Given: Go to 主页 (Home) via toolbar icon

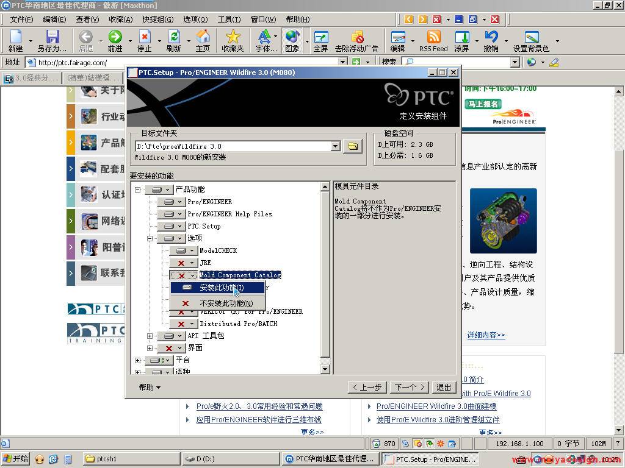Looking at the screenshot, I should [203, 41].
